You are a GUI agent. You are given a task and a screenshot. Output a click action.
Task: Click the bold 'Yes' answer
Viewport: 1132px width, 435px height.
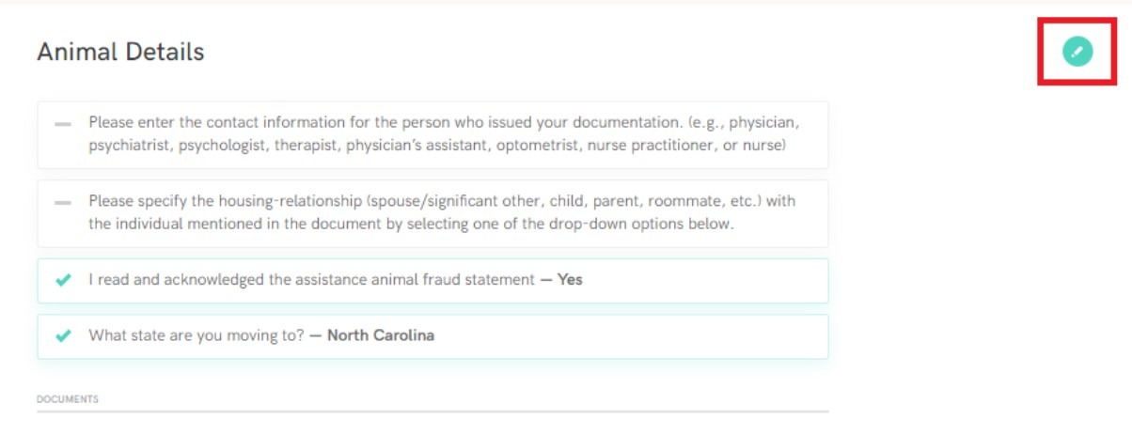[570, 280]
